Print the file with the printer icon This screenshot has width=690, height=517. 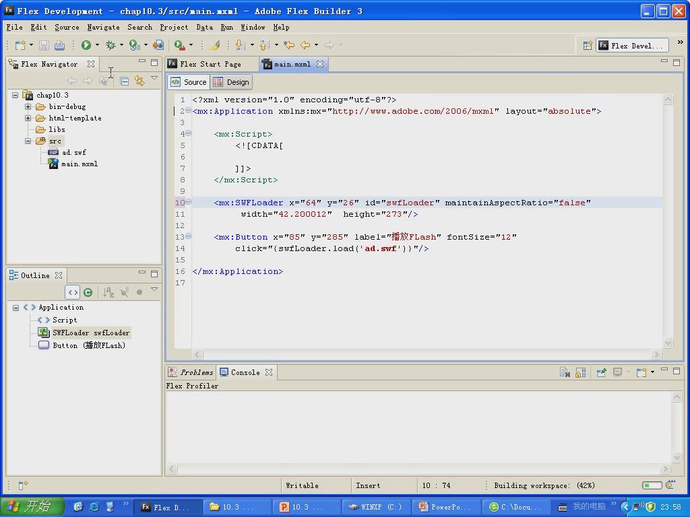[x=59, y=45]
